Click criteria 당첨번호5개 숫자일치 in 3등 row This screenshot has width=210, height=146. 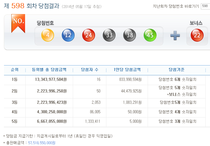[178, 103]
